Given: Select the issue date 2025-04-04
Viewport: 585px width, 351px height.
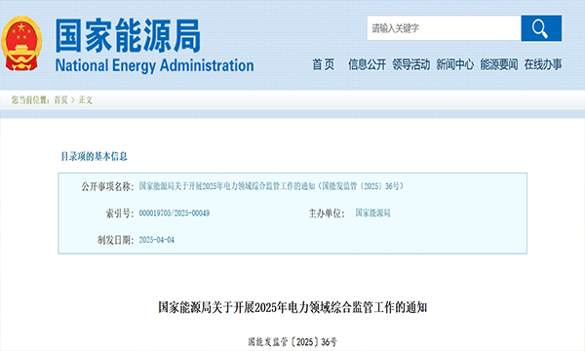Looking at the screenshot, I should click(157, 240).
